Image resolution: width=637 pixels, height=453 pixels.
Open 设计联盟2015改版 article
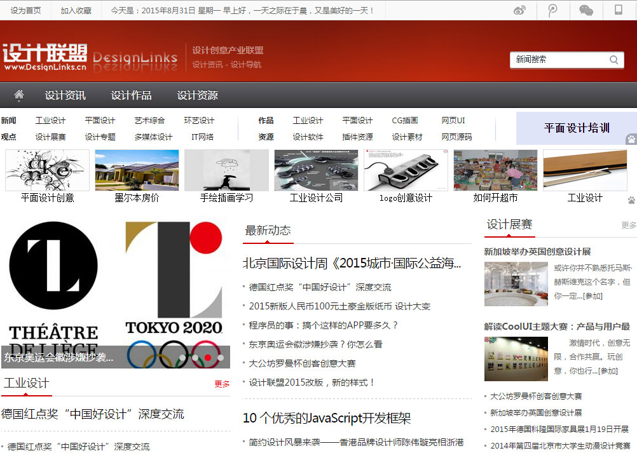click(312, 382)
